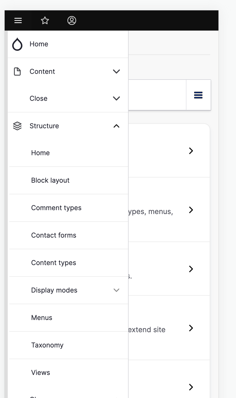Expand the Close dropdown chevron
This screenshot has width=236, height=398.
point(116,98)
